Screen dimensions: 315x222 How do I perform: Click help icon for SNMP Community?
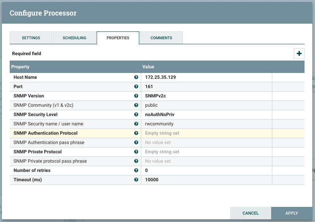point(136,105)
